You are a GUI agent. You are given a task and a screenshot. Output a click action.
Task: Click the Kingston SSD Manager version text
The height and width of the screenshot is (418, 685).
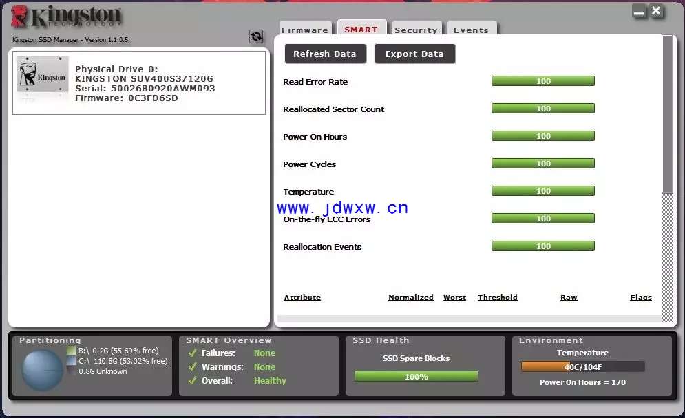70,39
